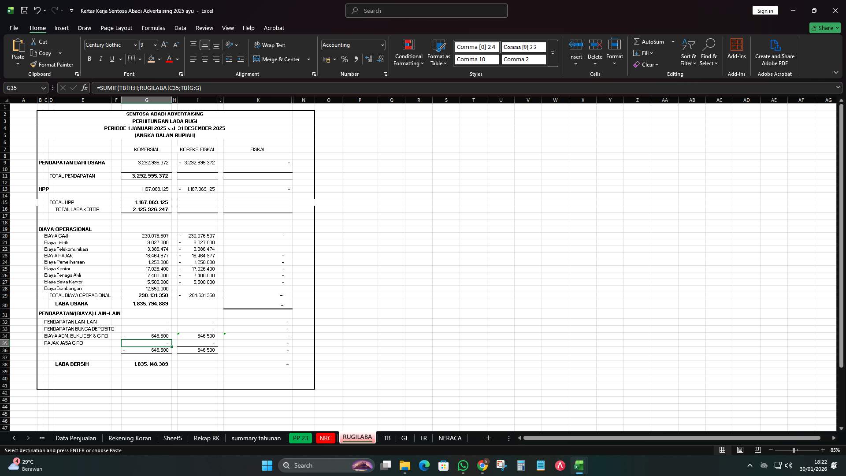Expand the Fill Color dropdown arrow

tap(159, 59)
